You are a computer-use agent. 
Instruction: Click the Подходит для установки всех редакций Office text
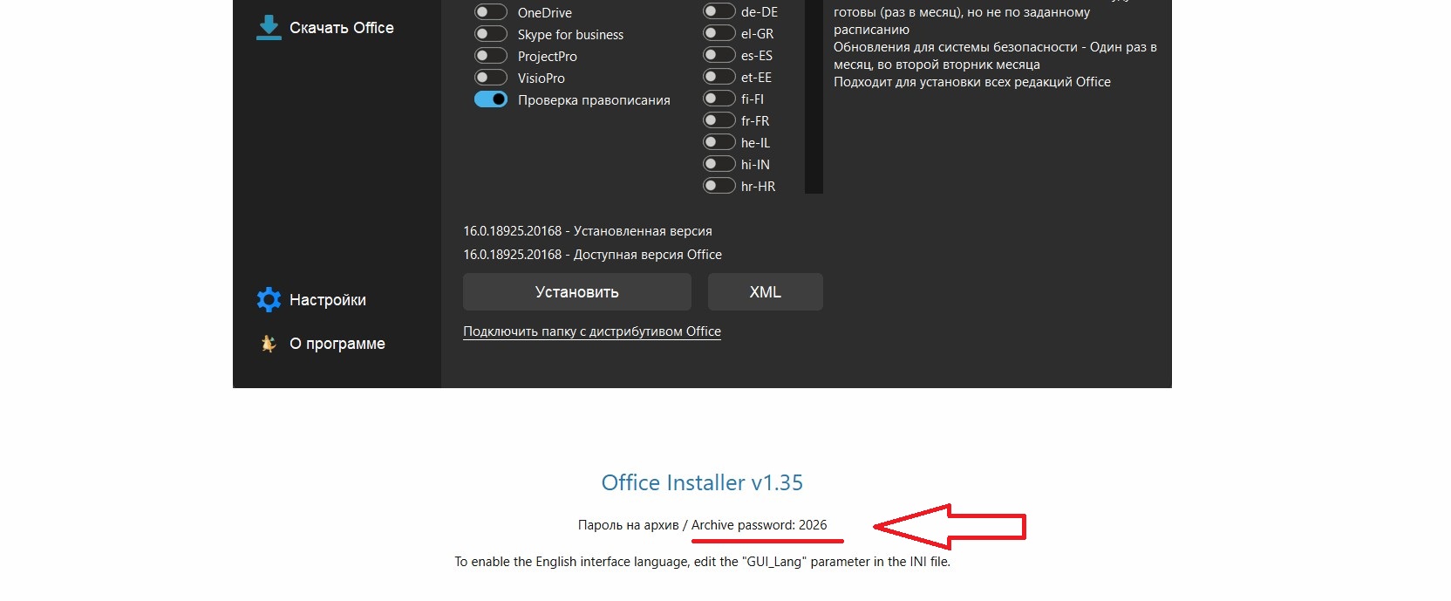click(972, 82)
